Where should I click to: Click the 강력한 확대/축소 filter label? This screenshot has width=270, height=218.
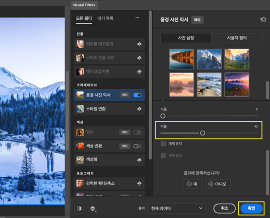[x=100, y=183]
